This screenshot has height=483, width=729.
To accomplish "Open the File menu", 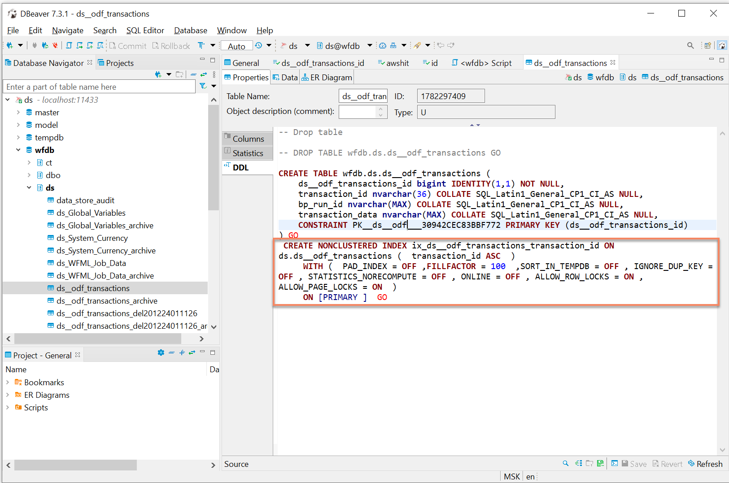I will [13, 30].
